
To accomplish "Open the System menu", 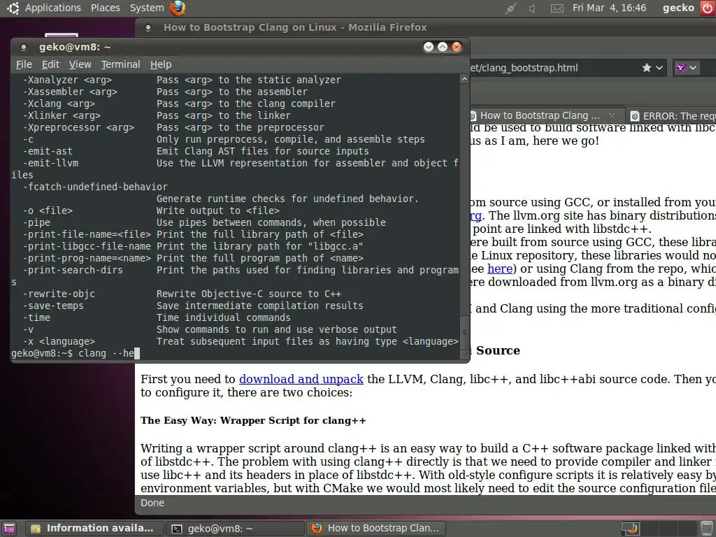I will pos(147,8).
